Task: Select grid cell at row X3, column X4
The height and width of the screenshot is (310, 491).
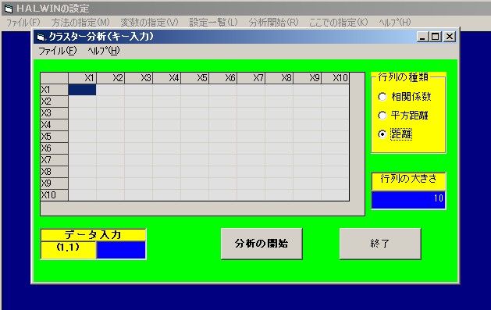Action: pos(166,113)
